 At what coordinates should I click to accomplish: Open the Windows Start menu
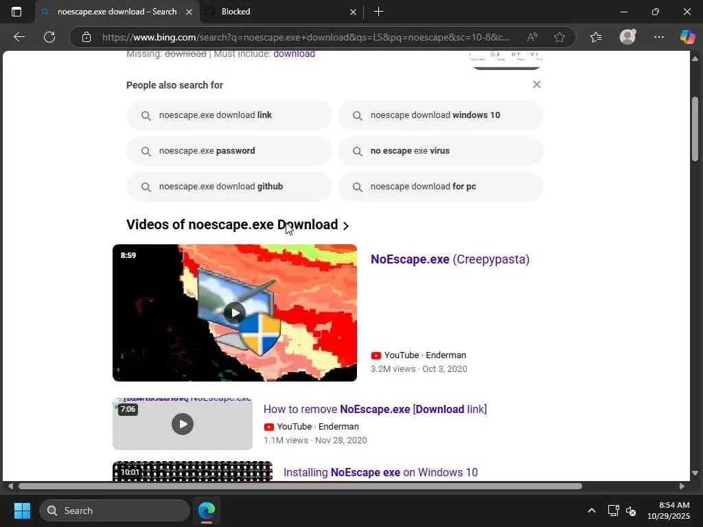(x=22, y=511)
